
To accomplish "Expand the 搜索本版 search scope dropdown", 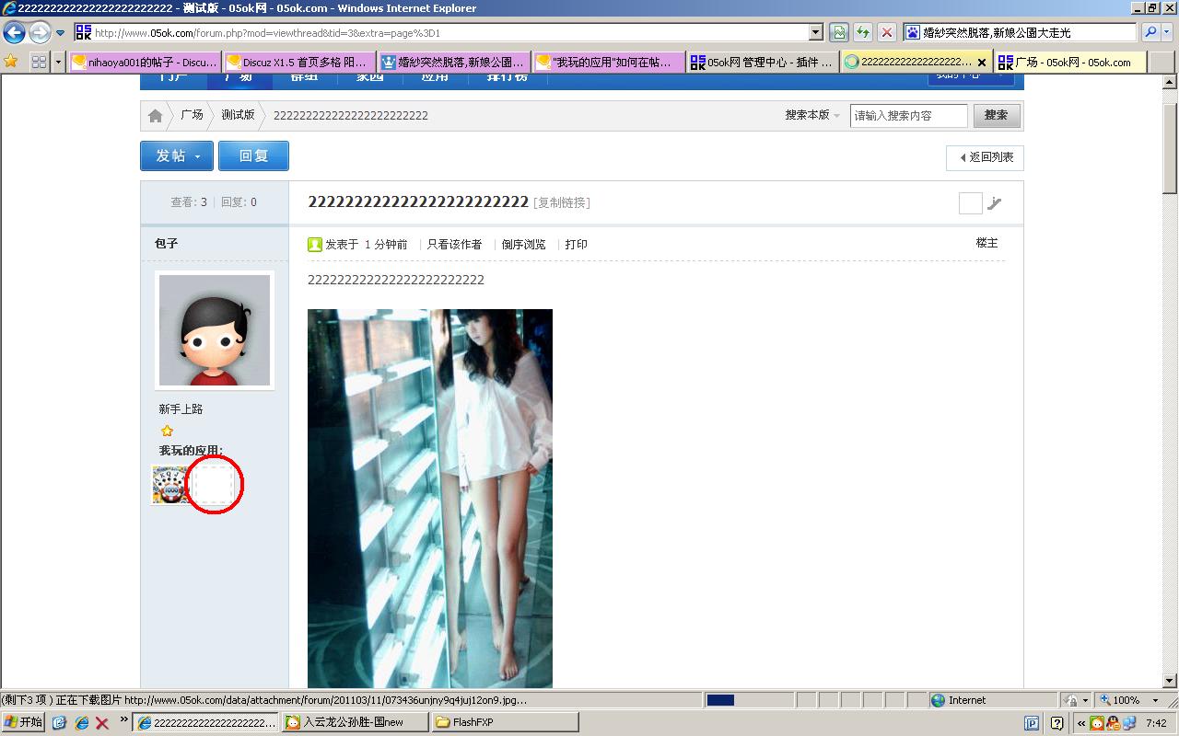I will pyautogui.click(x=812, y=115).
